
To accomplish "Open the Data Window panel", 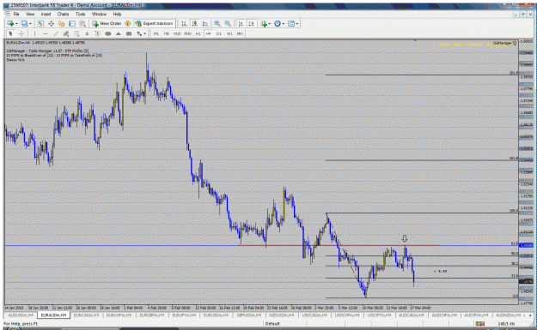I will pos(51,24).
